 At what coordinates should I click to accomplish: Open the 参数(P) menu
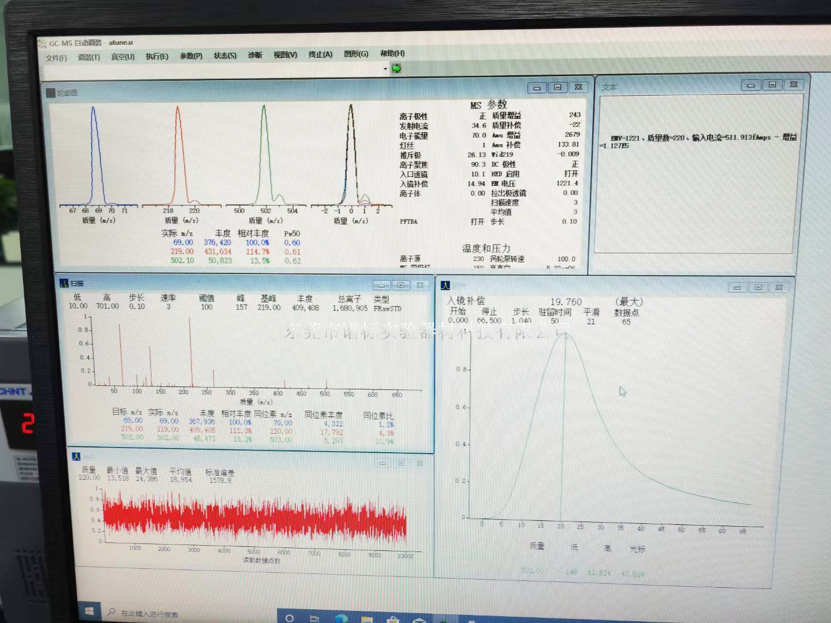(191, 56)
